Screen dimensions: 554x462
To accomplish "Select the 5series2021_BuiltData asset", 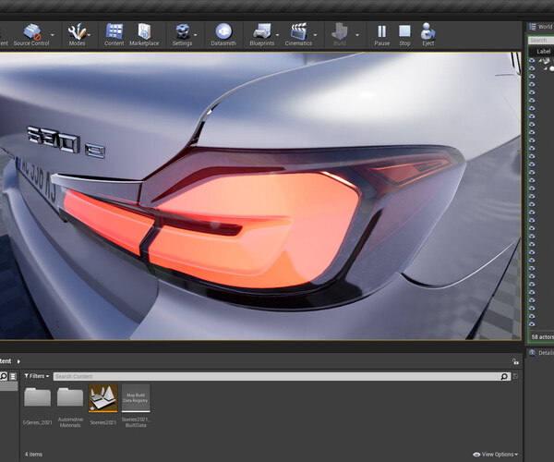I will tap(136, 406).
